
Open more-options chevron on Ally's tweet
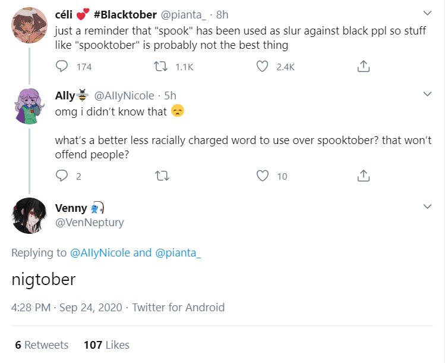tap(427, 94)
